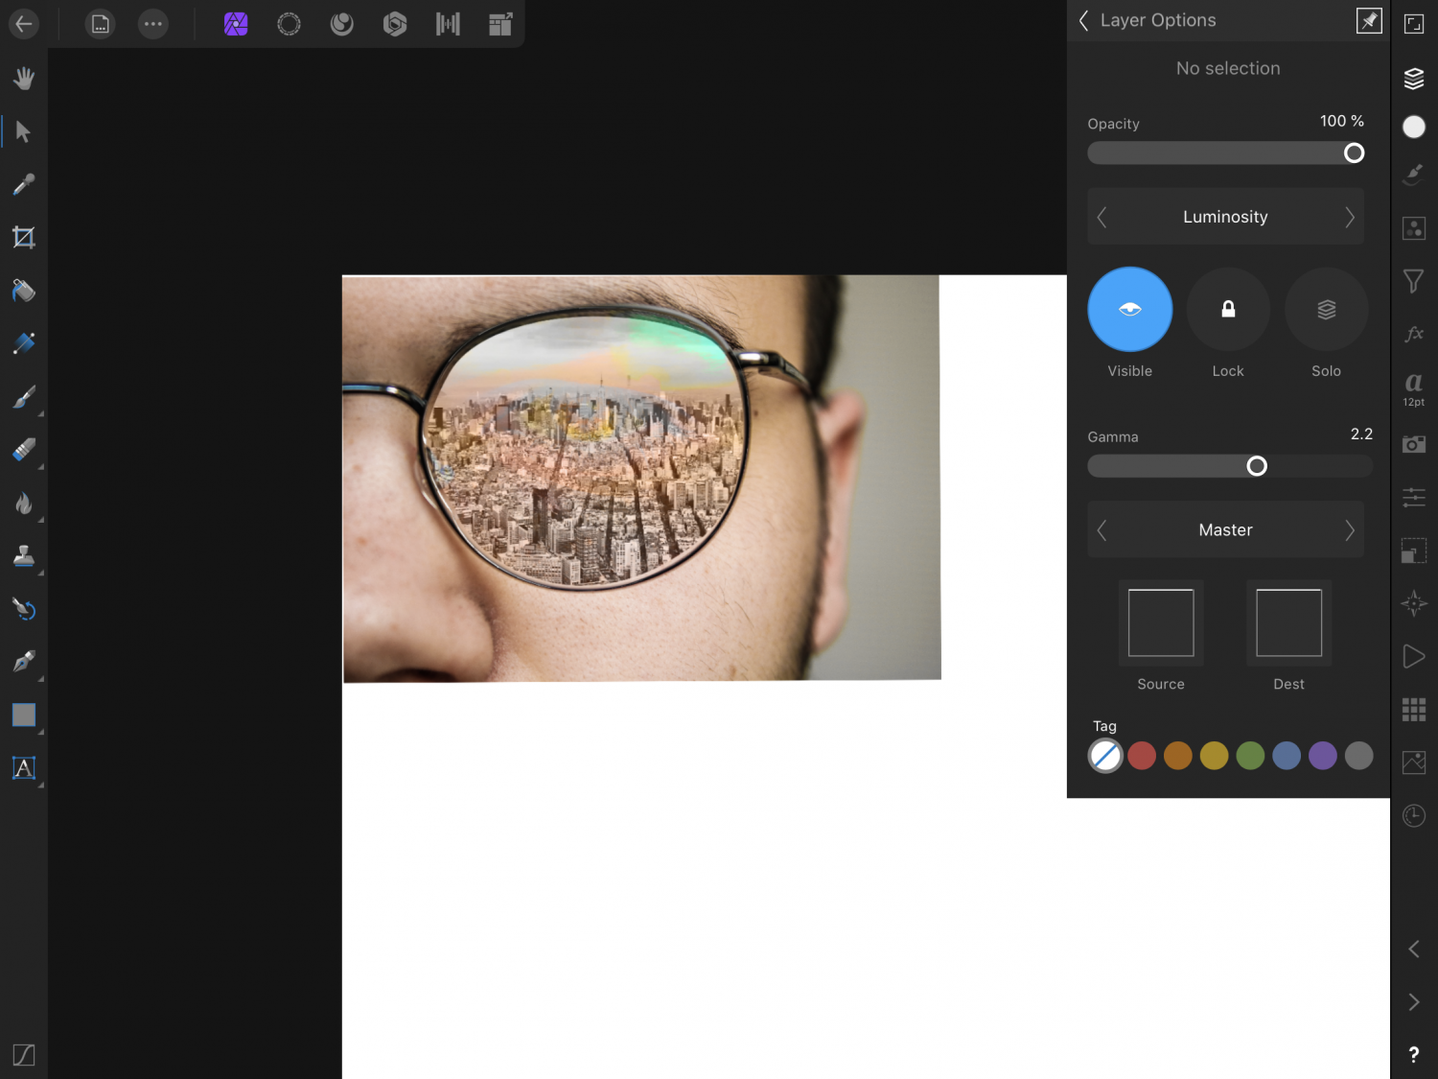Open the three-dots Edit menu
The width and height of the screenshot is (1438, 1079).
[x=152, y=24]
